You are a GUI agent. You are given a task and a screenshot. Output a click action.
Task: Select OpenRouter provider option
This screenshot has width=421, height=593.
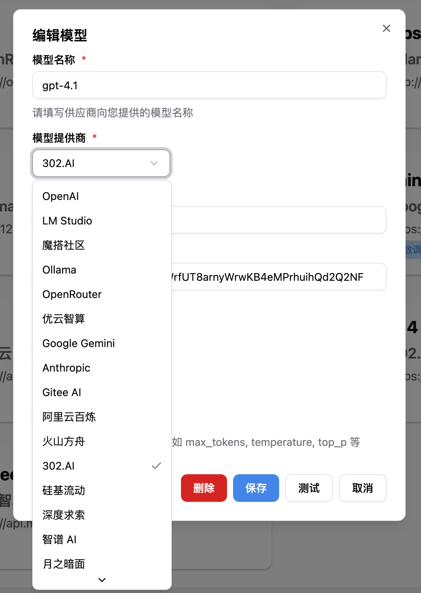[72, 294]
